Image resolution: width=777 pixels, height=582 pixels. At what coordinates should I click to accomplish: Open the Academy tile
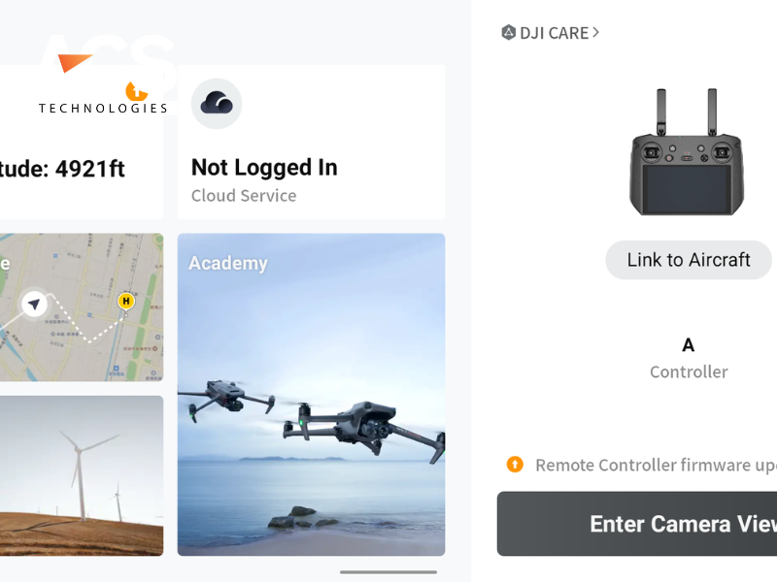311,395
